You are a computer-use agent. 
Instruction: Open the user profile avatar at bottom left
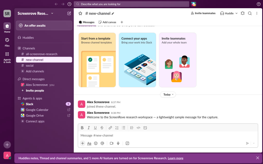click(x=7, y=156)
